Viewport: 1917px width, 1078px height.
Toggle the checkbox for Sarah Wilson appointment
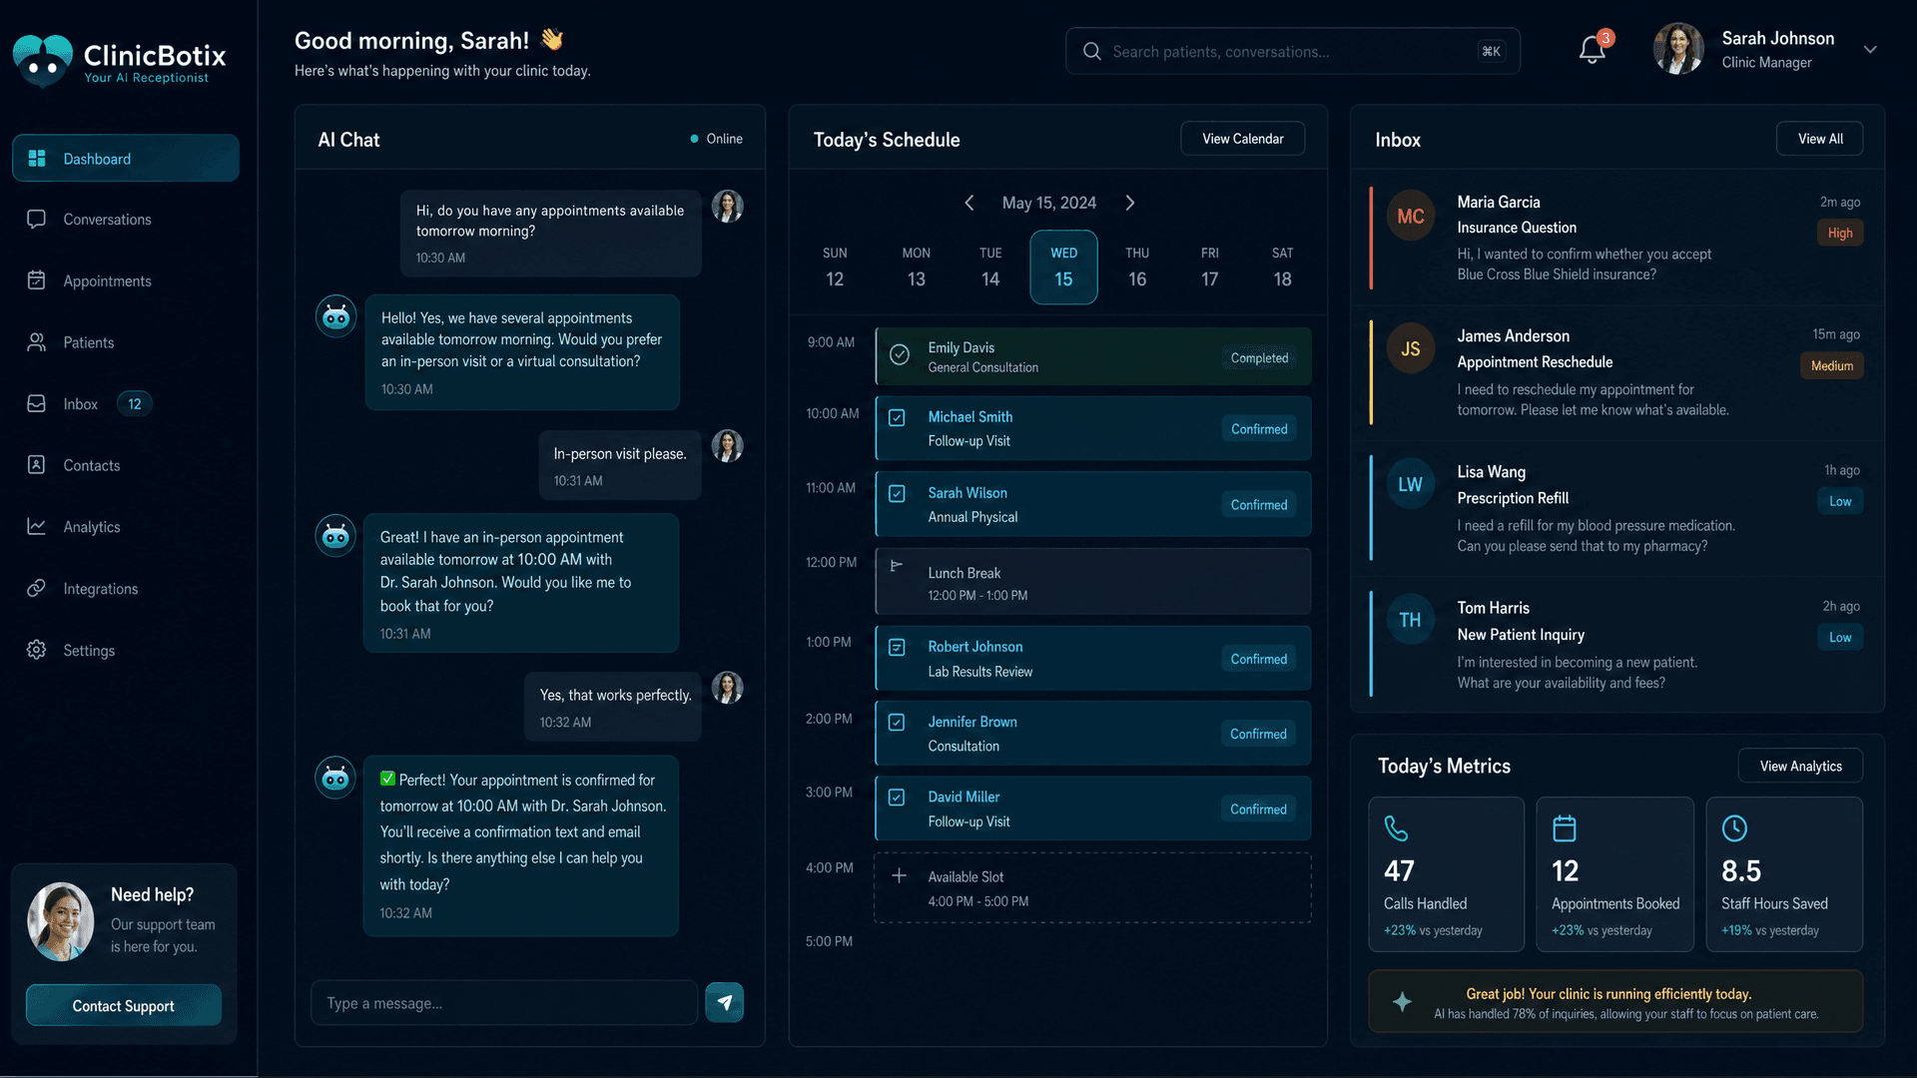897,493
